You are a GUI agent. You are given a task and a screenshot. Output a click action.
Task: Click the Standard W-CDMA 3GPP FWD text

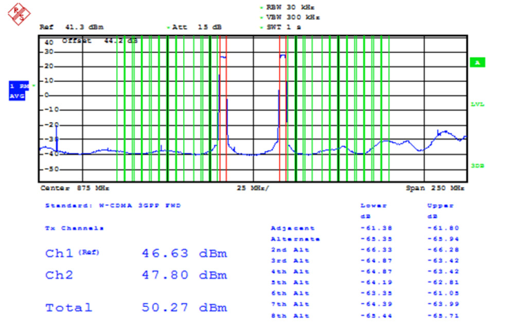pos(113,205)
